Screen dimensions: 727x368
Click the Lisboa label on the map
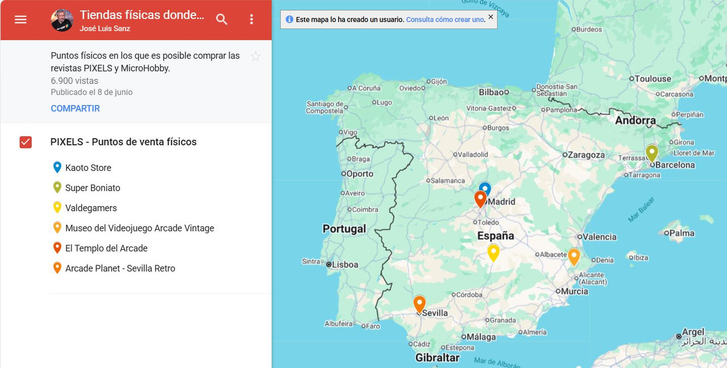[345, 265]
